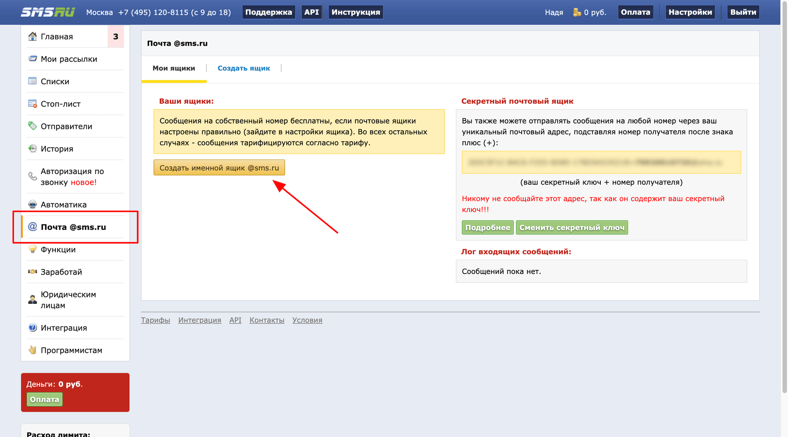
Task: Click the list icon beside Списки
Action: point(32,81)
